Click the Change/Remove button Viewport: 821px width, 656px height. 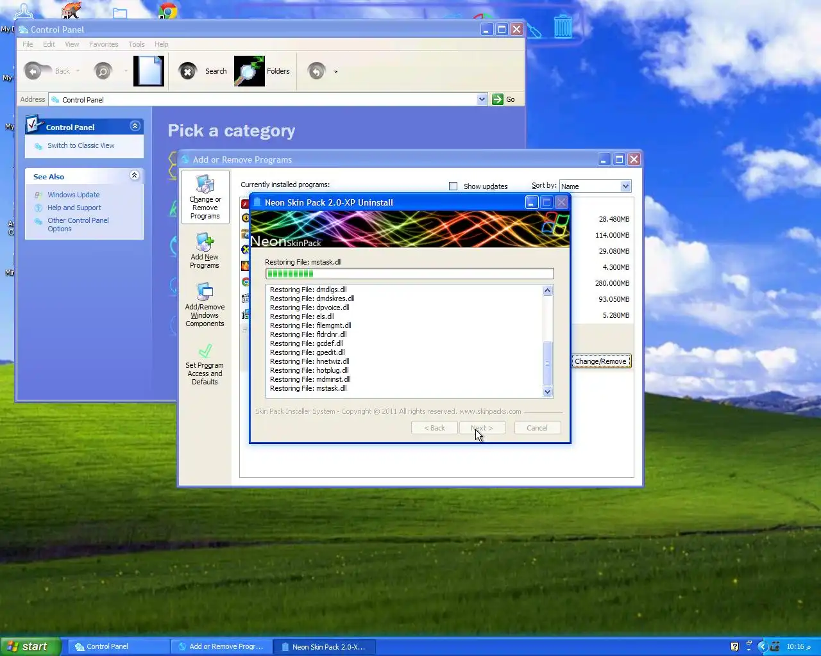coord(600,361)
